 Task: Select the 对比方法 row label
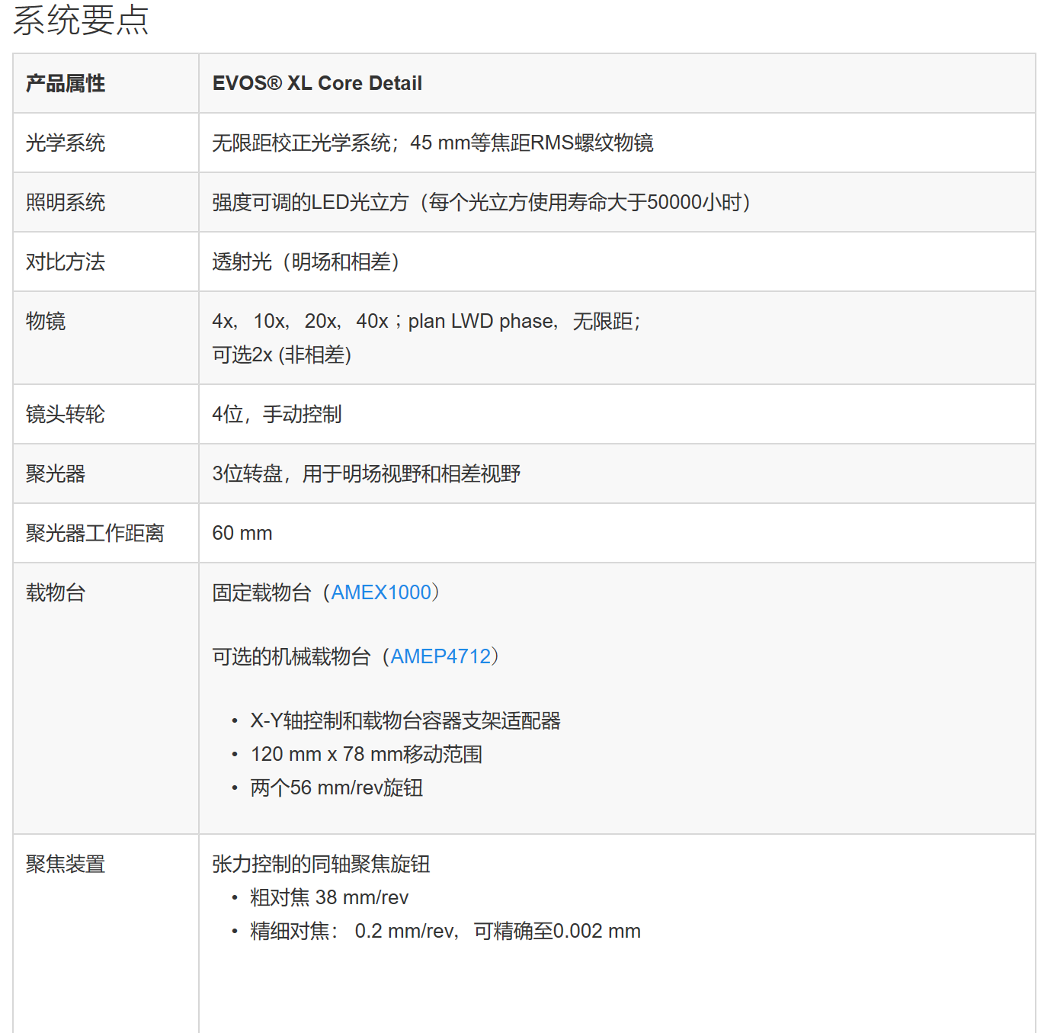tap(66, 261)
